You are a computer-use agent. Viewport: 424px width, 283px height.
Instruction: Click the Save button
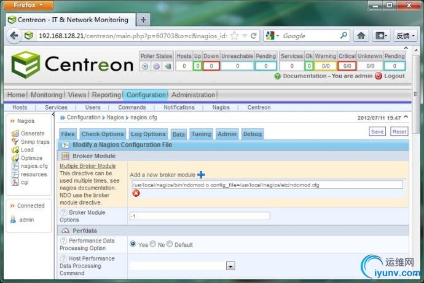pyautogui.click(x=377, y=132)
